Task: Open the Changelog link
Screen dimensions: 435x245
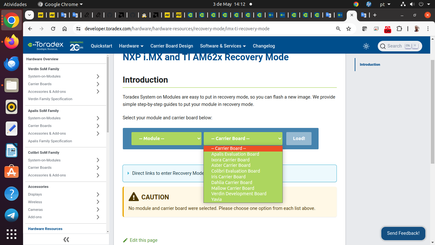Action: click(264, 46)
